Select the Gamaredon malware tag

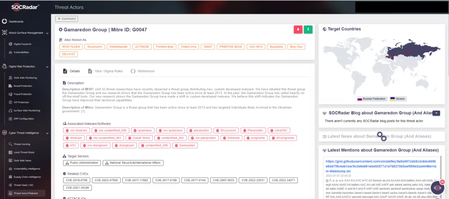[x=185, y=146]
